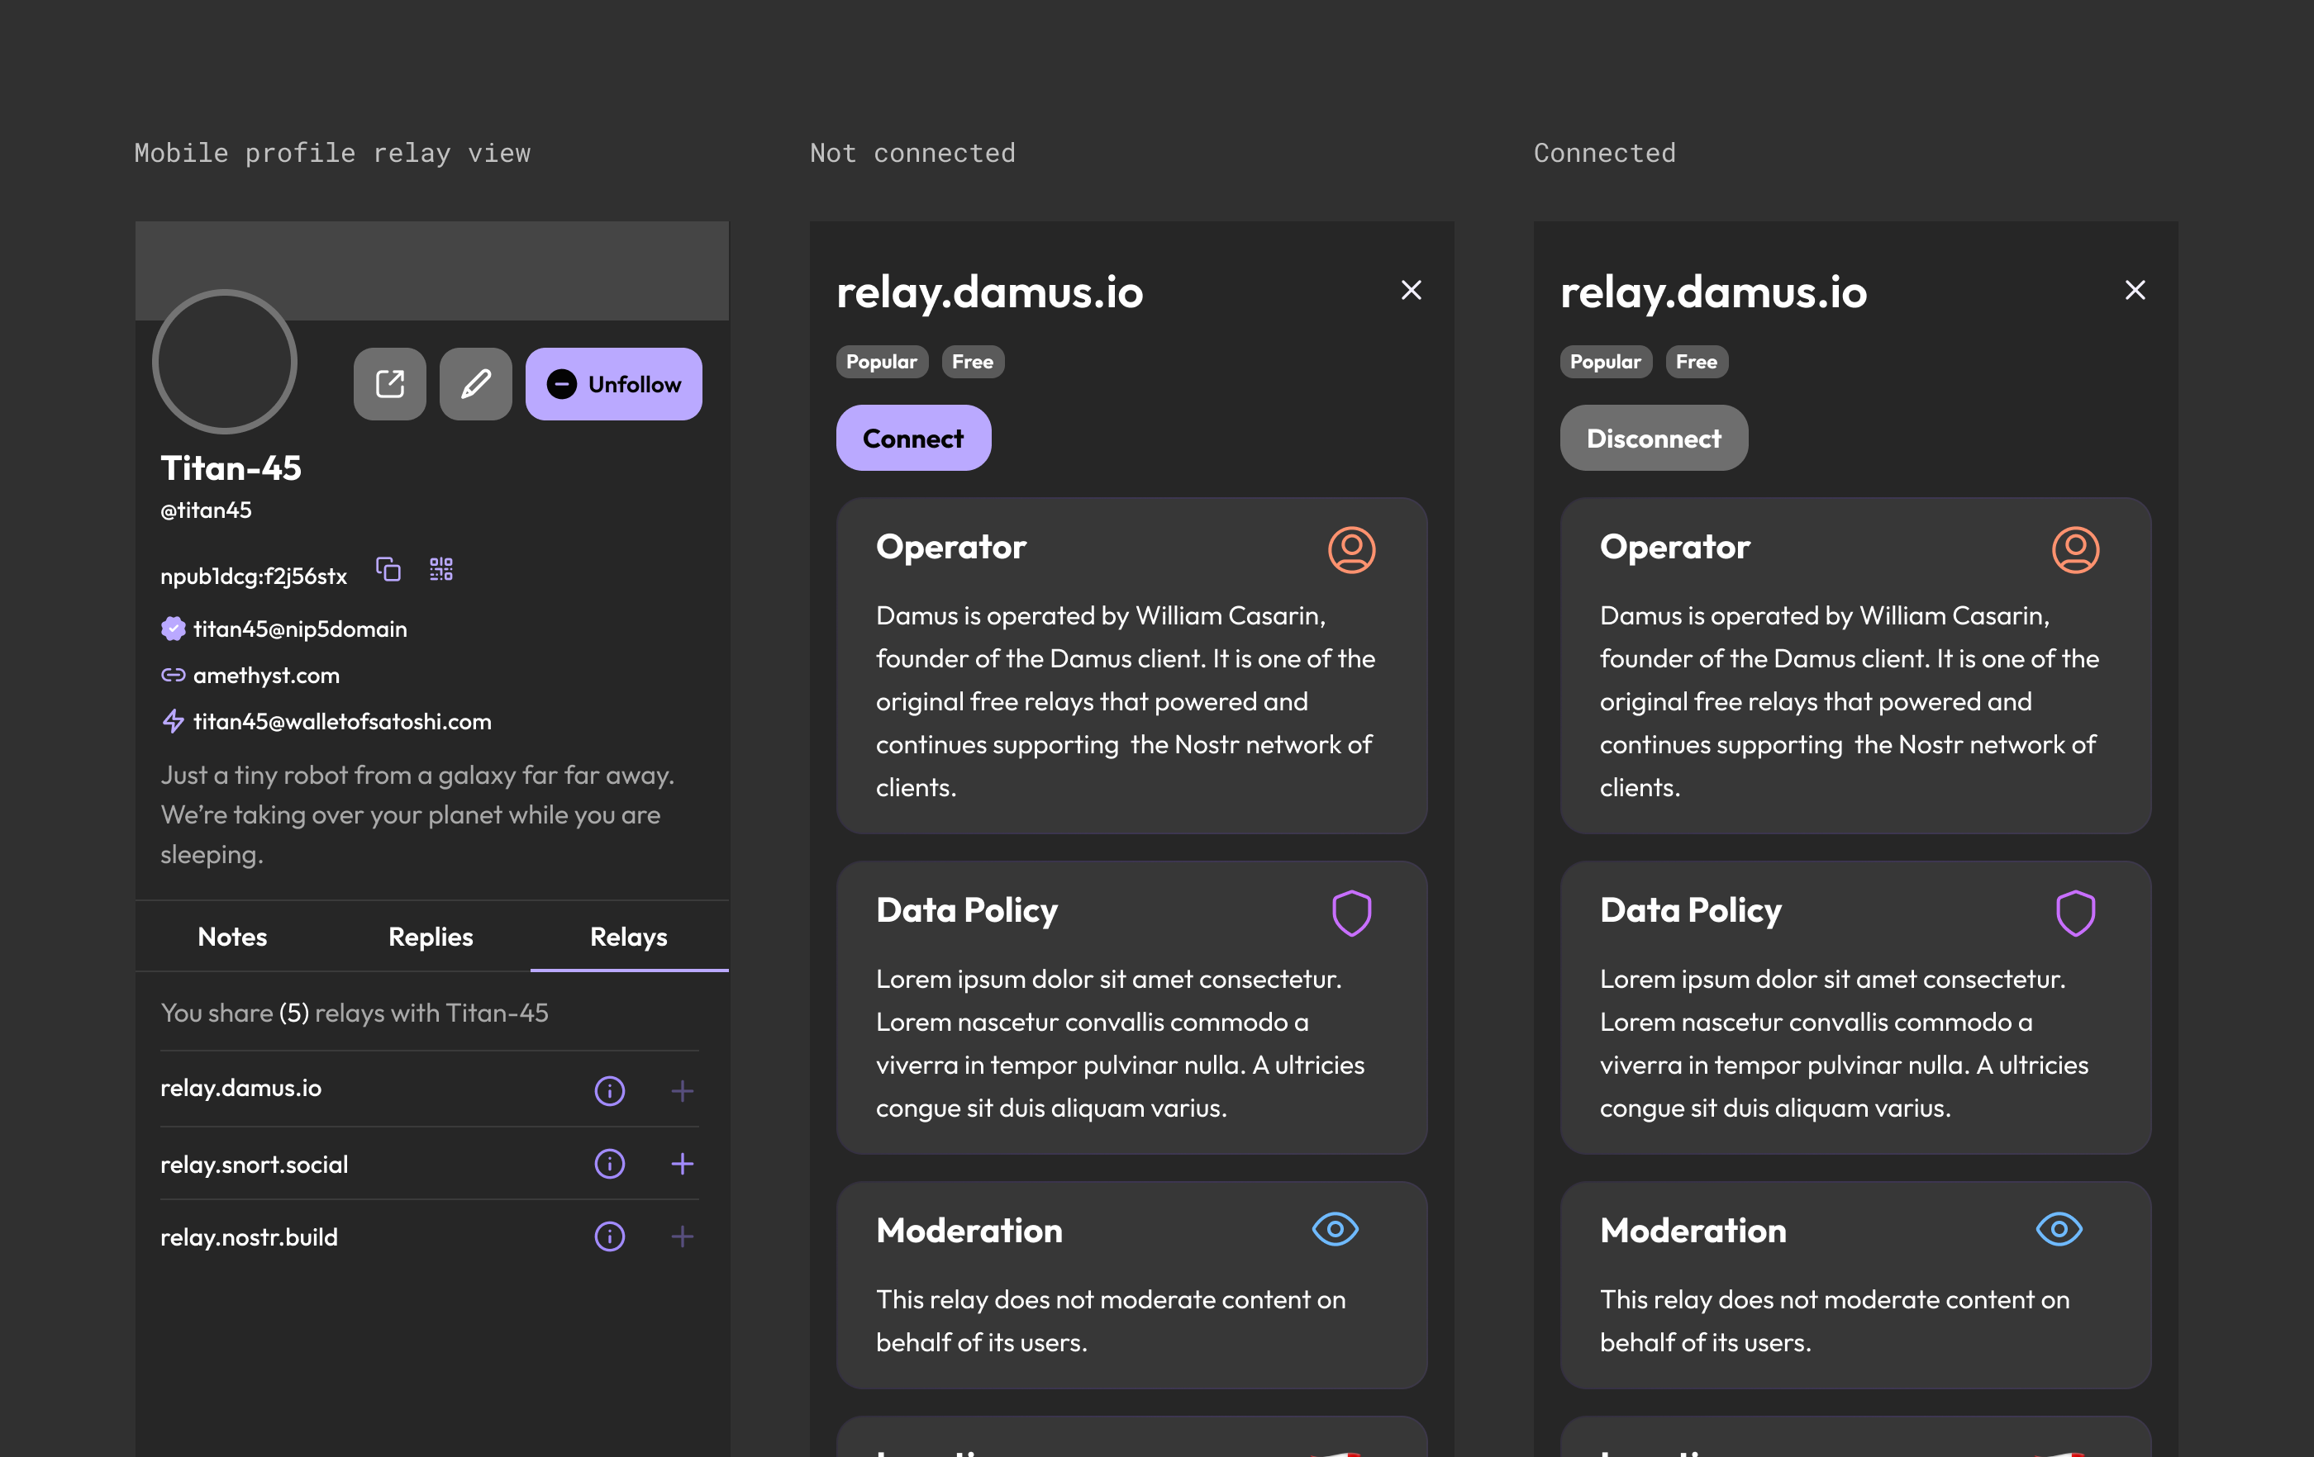The width and height of the screenshot is (2314, 1457).
Task: Click 'You share (5) relays with Titan-45'
Action: pos(355,1013)
